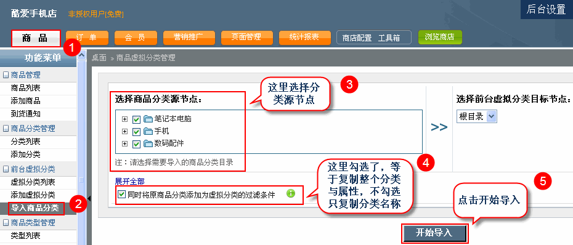Open 类型列表 in sidebar
This screenshot has width=573, height=245.
tap(26, 236)
